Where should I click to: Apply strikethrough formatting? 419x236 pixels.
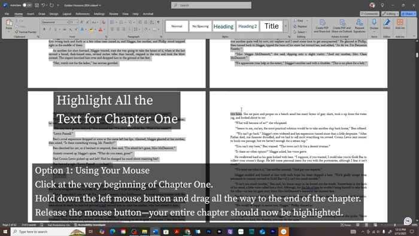click(65, 29)
